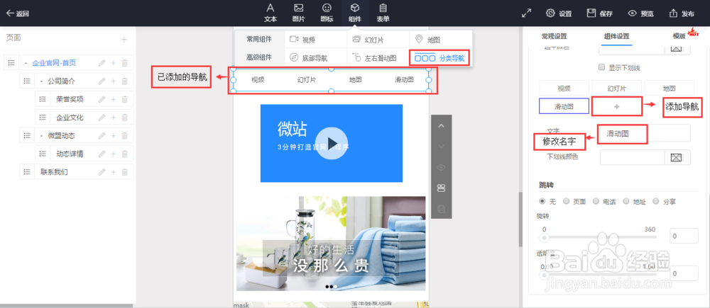Edit 联系我们 with pencil icon

[102, 171]
